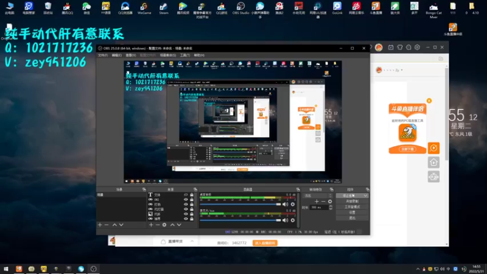Pop out the Controls dock panel
This screenshot has height=274, width=487.
tap(368, 189)
